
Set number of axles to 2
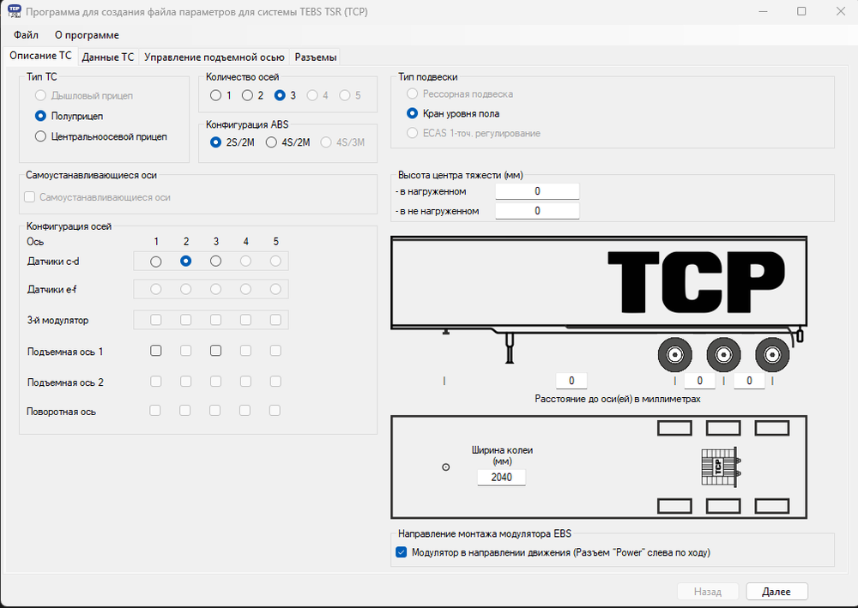click(253, 95)
